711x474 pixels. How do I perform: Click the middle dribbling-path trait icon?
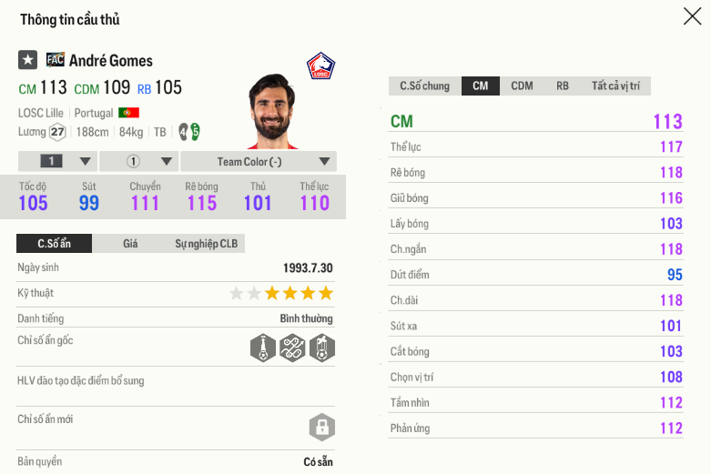(x=292, y=348)
